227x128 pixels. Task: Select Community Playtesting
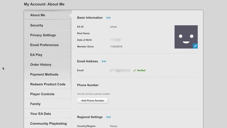click(x=48, y=123)
